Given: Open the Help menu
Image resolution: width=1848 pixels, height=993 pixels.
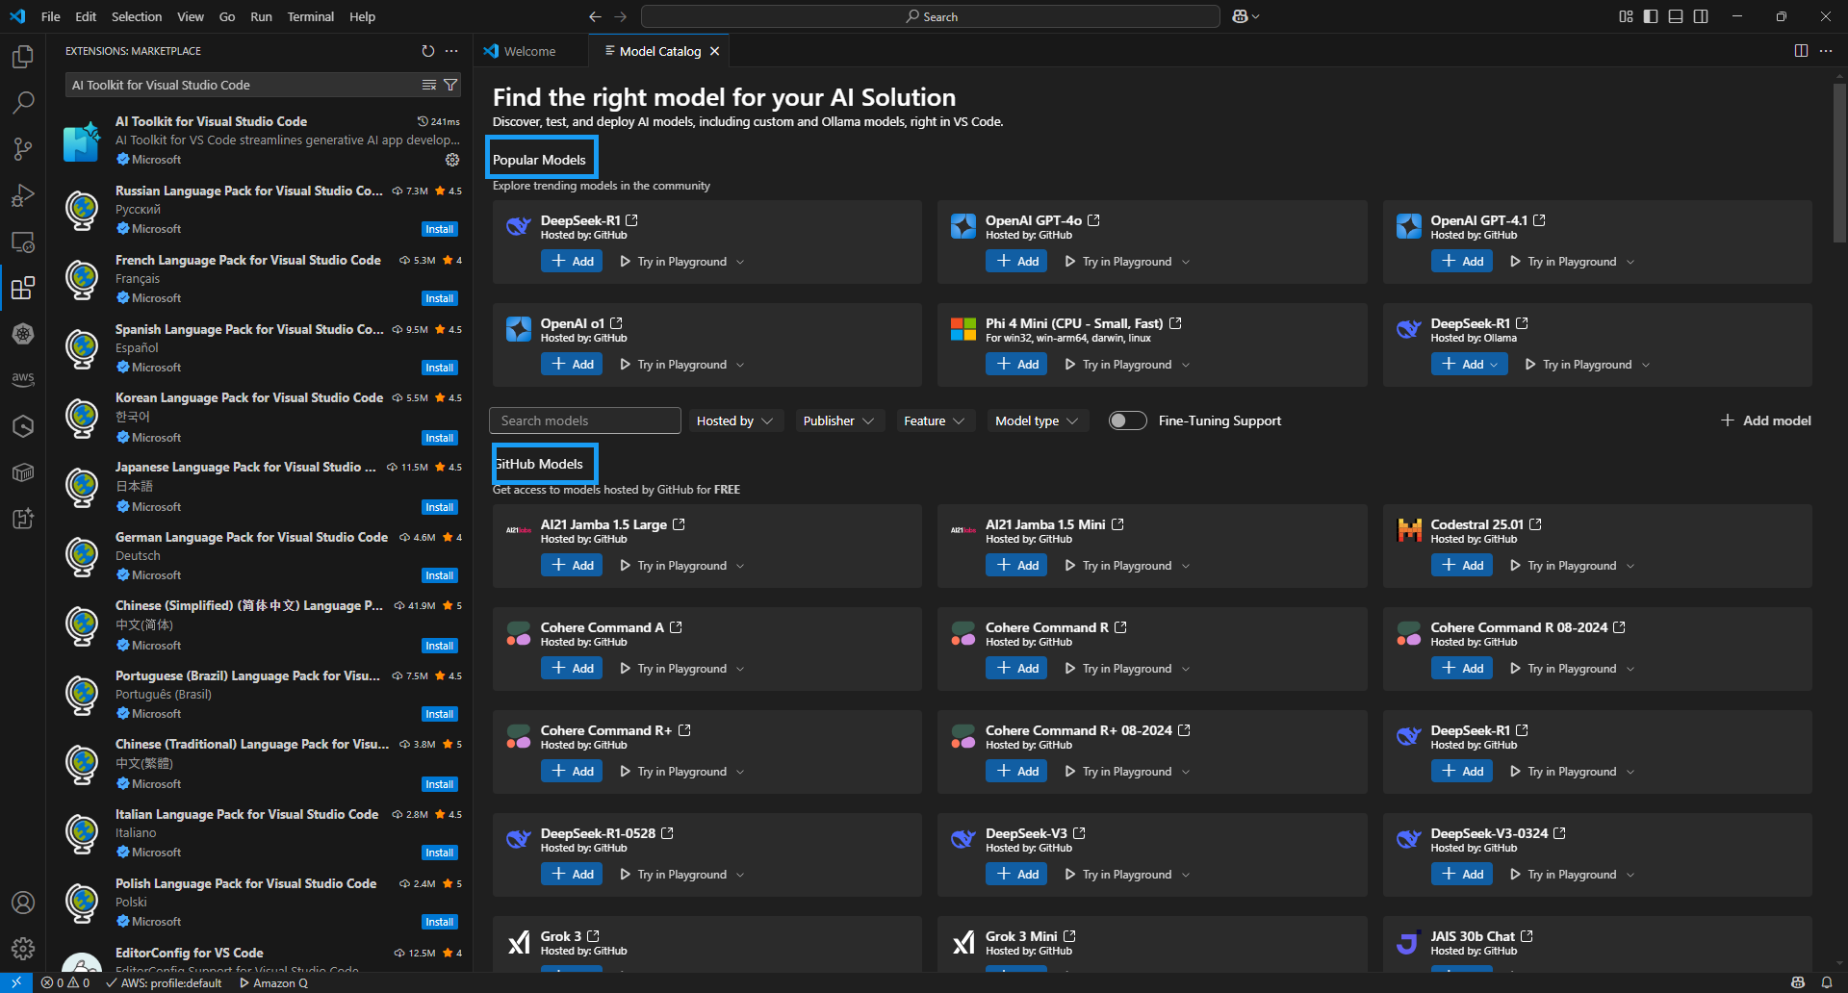Looking at the screenshot, I should click(362, 16).
